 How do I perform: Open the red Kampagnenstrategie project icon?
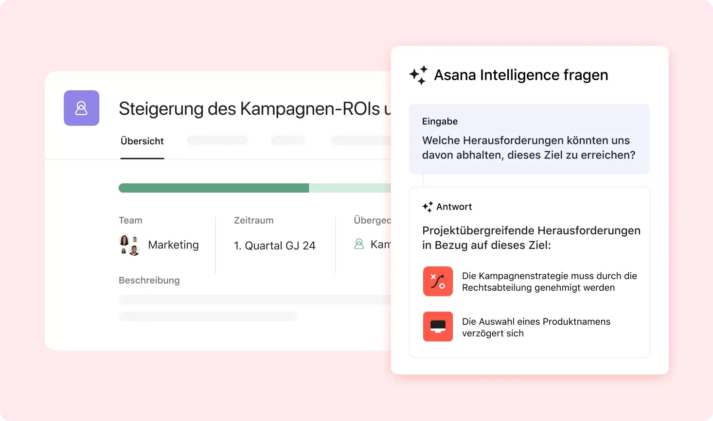coord(438,281)
